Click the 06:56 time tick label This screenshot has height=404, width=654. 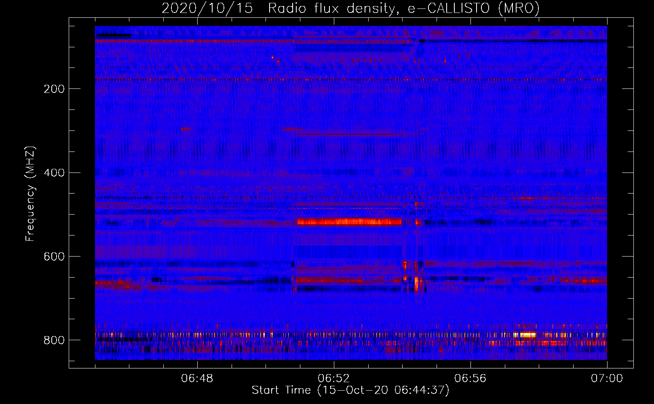[470, 379]
